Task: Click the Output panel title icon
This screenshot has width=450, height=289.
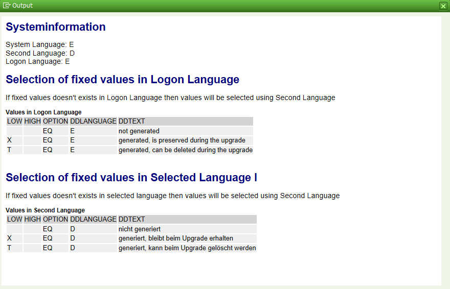Action: click(x=7, y=6)
